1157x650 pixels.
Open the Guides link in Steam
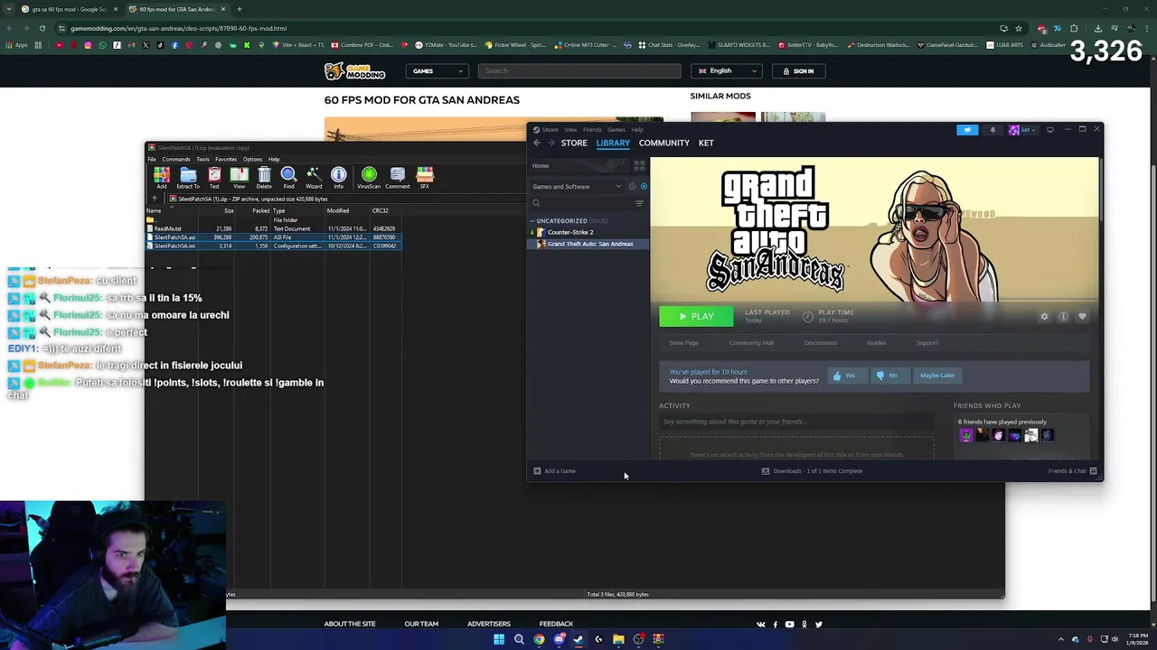click(876, 343)
